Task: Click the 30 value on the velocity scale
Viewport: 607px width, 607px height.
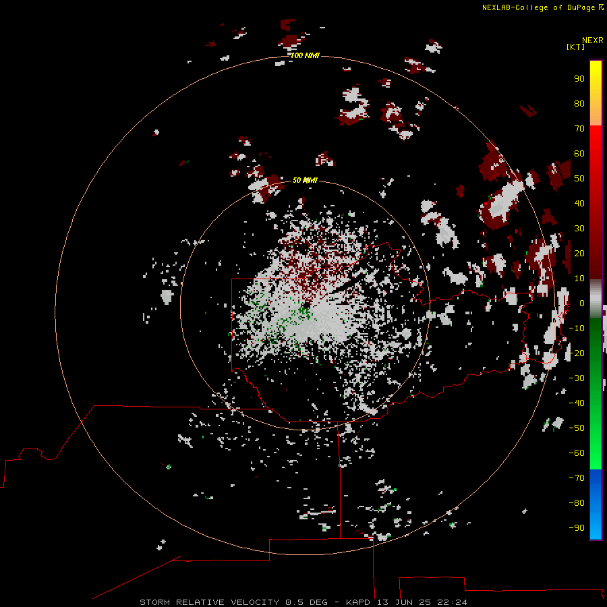Action: (579, 229)
